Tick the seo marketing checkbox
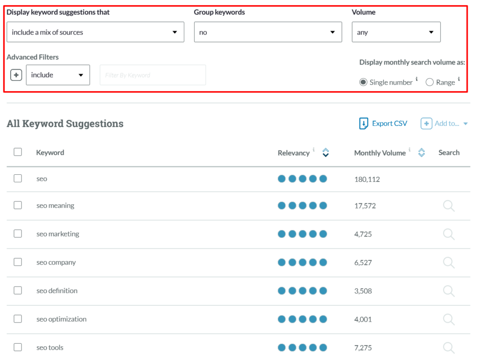This screenshot has width=479, height=359. (x=18, y=234)
